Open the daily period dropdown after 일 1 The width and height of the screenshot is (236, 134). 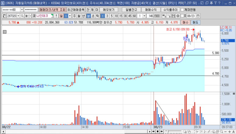click(x=70, y=16)
